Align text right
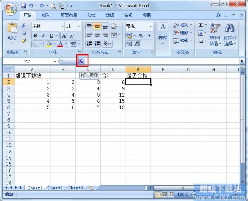 (105, 35)
